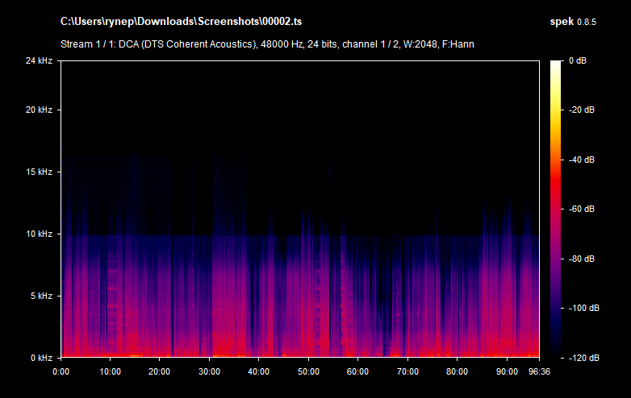Viewport: 631px width, 398px height.
Task: Click the 0:00 time axis marker
Action: pyautogui.click(x=61, y=371)
